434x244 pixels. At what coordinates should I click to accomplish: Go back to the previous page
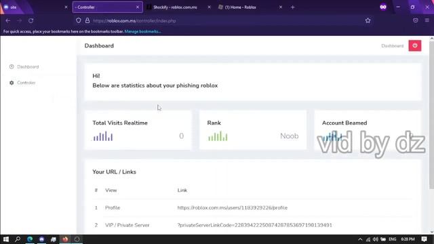(7, 20)
